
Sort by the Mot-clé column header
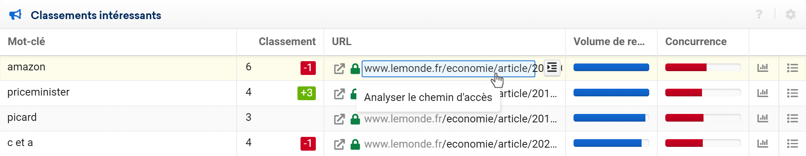(x=26, y=42)
